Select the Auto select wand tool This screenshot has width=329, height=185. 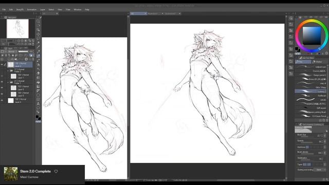[x=38, y=43]
